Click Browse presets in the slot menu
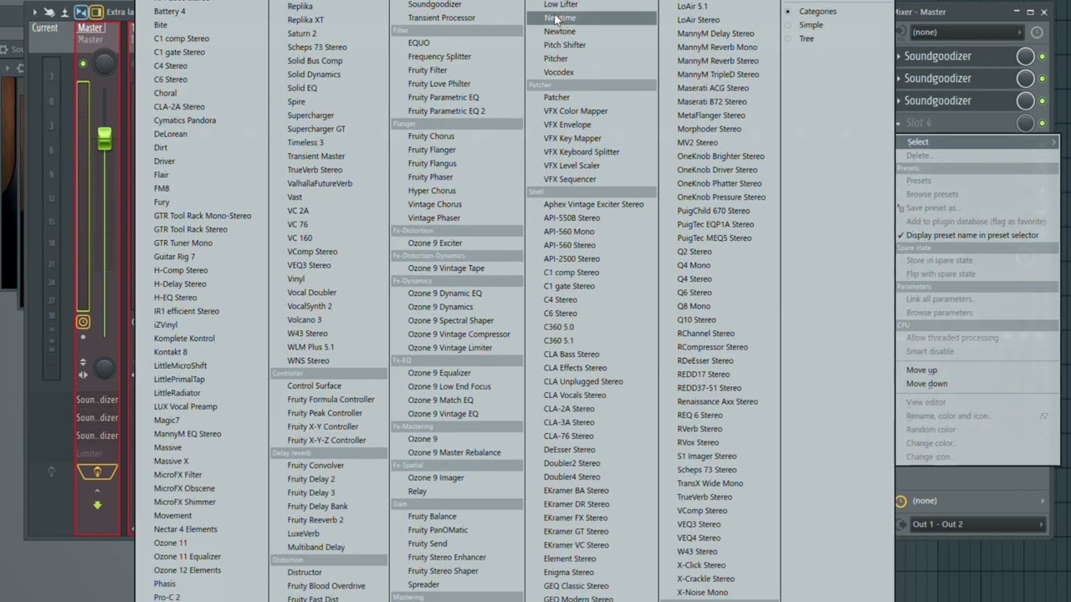The width and height of the screenshot is (1071, 602). pyautogui.click(x=932, y=194)
